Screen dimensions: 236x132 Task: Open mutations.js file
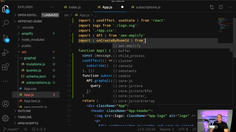click(36, 64)
